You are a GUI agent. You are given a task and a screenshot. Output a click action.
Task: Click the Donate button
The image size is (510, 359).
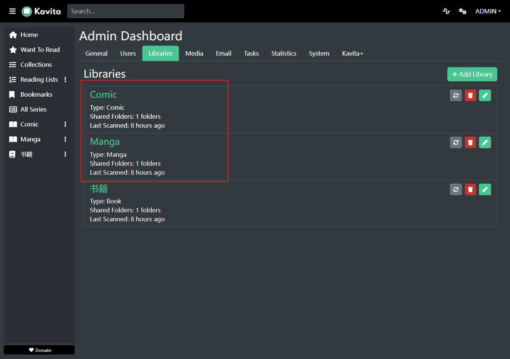pyautogui.click(x=39, y=350)
